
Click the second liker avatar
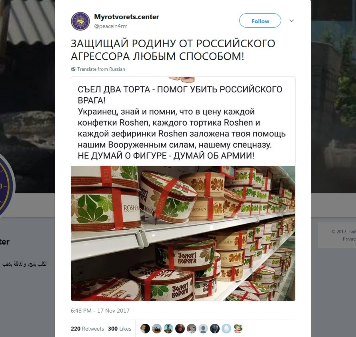pyautogui.click(x=157, y=329)
